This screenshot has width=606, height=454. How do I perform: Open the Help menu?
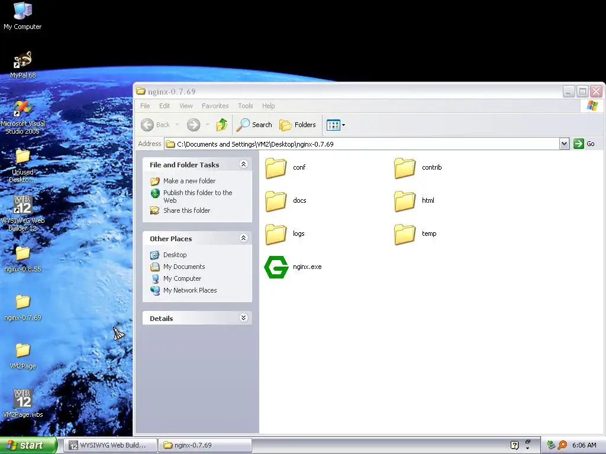pos(268,106)
